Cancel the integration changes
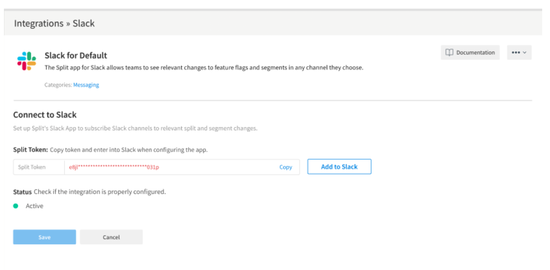The width and height of the screenshot is (550, 270). pos(111,237)
